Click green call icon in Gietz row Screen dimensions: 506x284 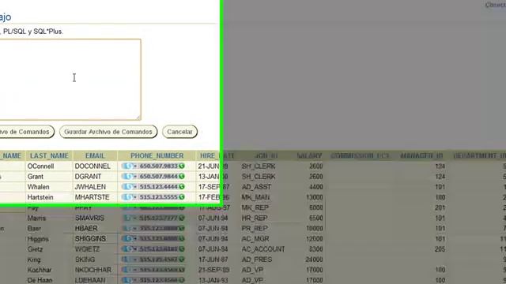pyautogui.click(x=182, y=249)
